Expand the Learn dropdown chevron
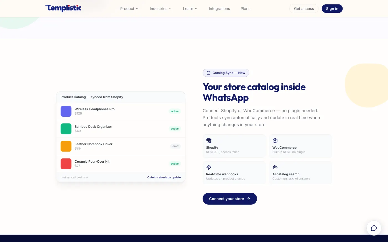This screenshot has height=242, width=388. 196,9
